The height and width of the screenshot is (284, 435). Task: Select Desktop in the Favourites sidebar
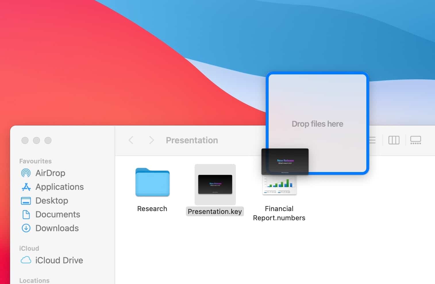(x=52, y=200)
